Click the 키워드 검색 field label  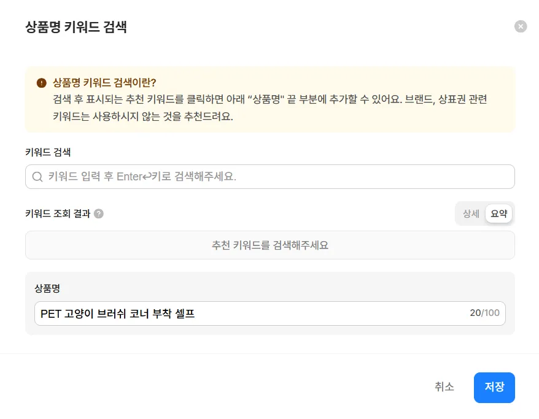[x=48, y=152]
